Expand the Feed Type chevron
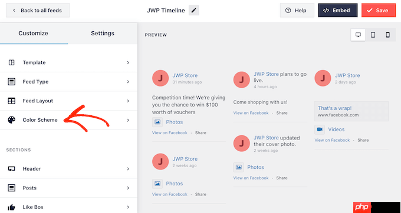This screenshot has height=213, width=401. click(x=128, y=82)
